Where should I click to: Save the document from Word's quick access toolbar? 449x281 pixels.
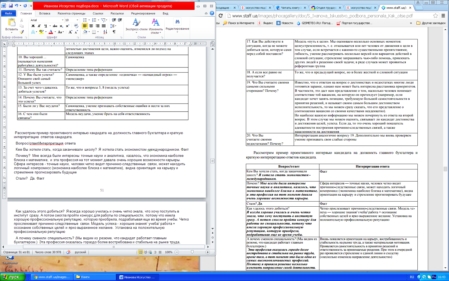(x=10, y=6)
